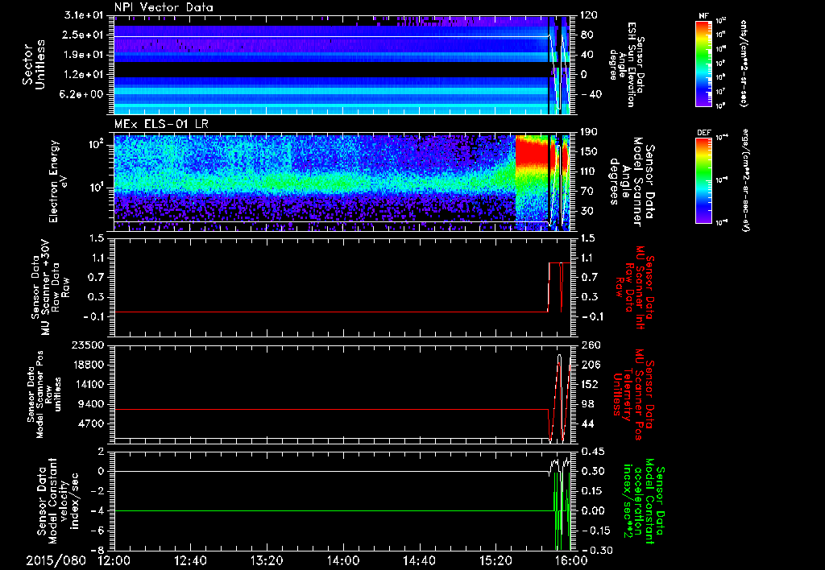The width and height of the screenshot is (825, 570).
Task: Click the DEF color scale bar
Action: [701, 179]
